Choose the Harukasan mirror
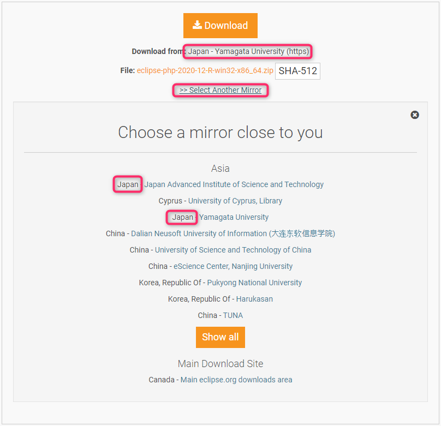The width and height of the screenshot is (441, 426). (x=254, y=299)
